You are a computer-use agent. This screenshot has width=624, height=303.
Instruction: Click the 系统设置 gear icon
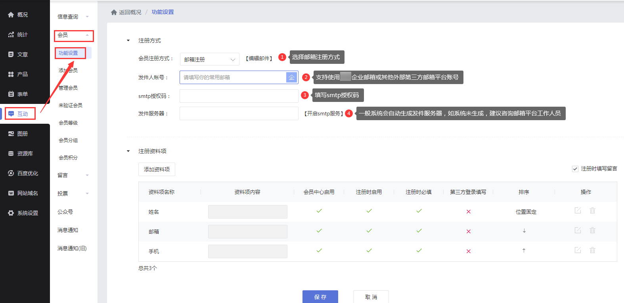(11, 213)
